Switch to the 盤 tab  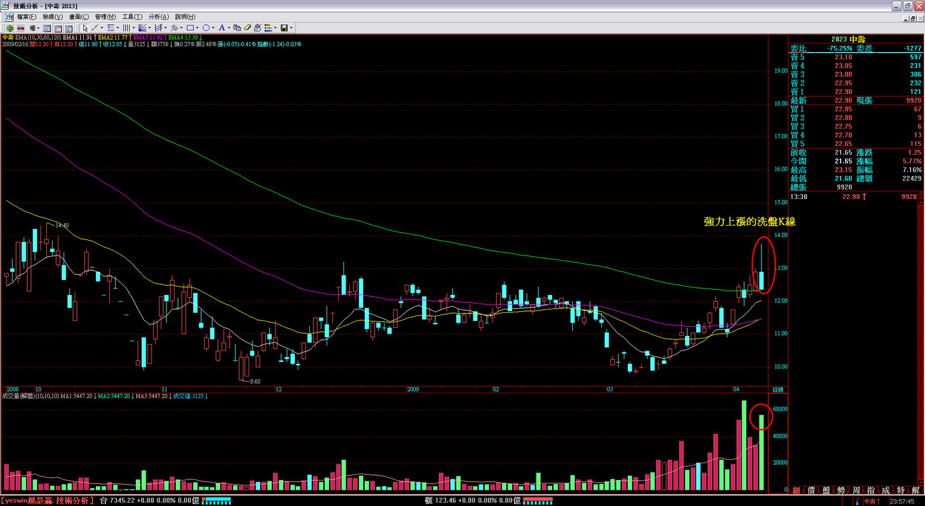coord(826,490)
